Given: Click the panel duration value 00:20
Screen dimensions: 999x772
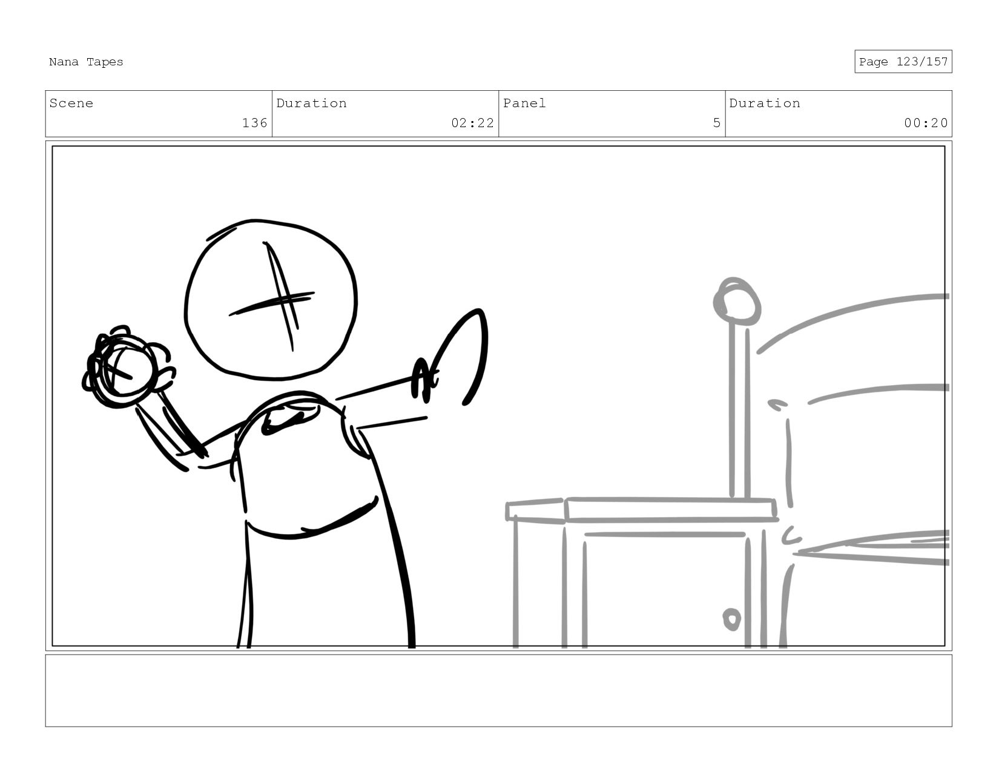Looking at the screenshot, I should 926,123.
